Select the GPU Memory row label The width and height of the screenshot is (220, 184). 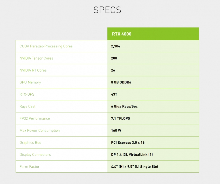point(30,82)
